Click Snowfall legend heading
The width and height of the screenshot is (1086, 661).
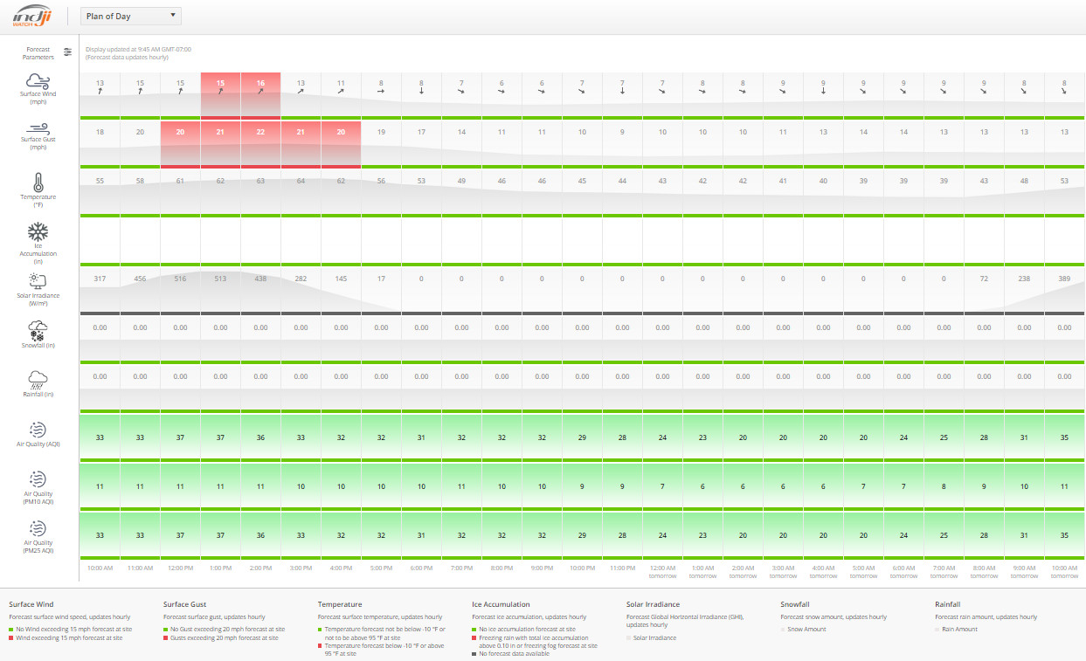pyautogui.click(x=795, y=604)
